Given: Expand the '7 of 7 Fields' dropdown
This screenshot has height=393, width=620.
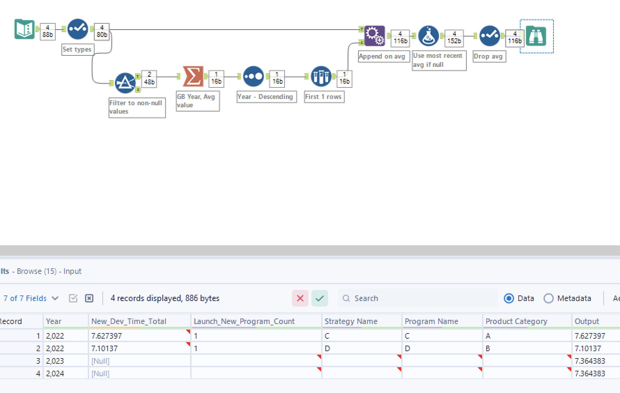Looking at the screenshot, I should click(55, 298).
